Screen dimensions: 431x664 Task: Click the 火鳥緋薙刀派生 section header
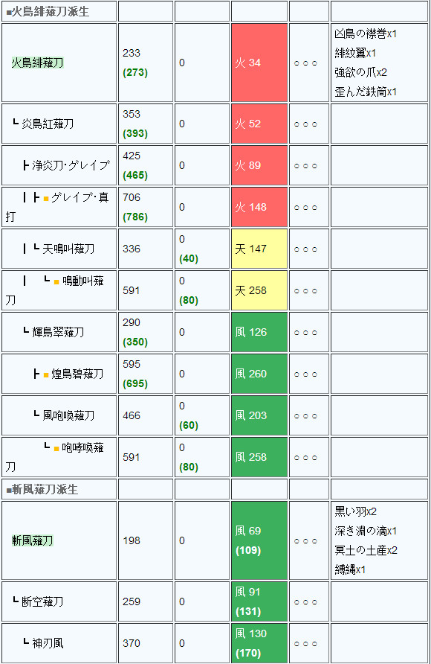point(48,12)
